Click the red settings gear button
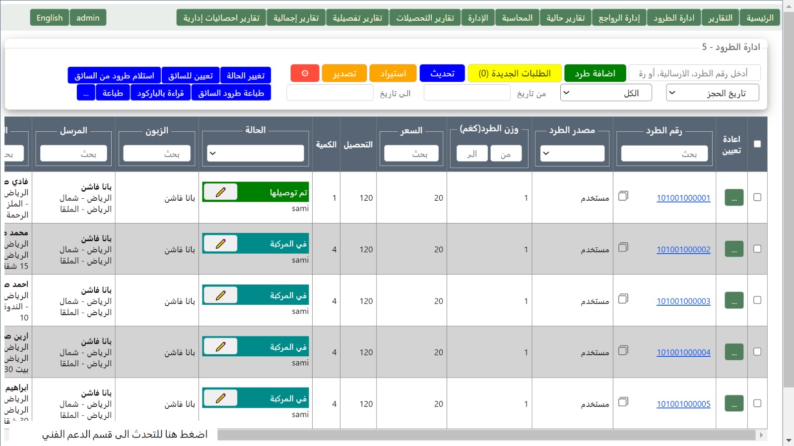This screenshot has width=794, height=446. 305,73
